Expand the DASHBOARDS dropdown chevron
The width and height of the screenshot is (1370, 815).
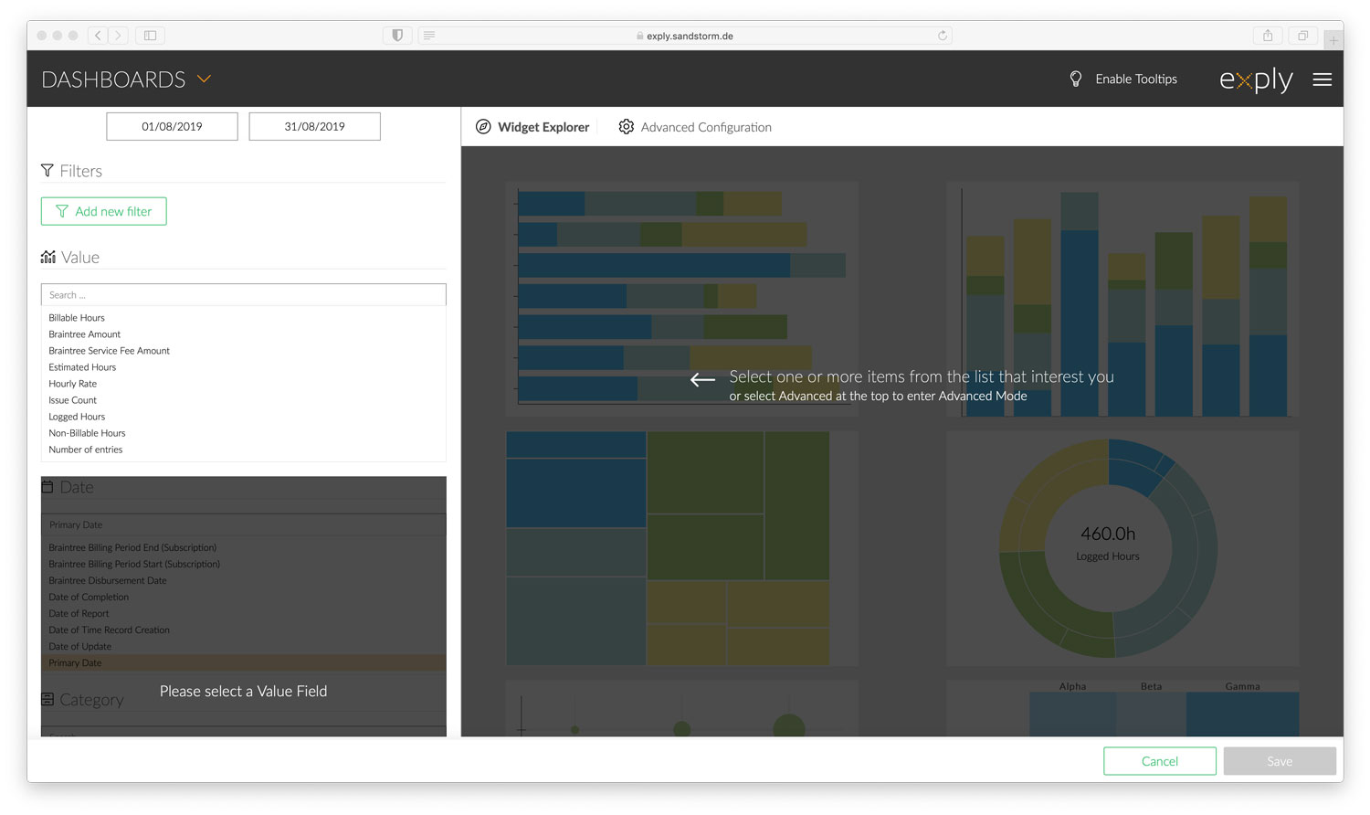click(x=205, y=79)
